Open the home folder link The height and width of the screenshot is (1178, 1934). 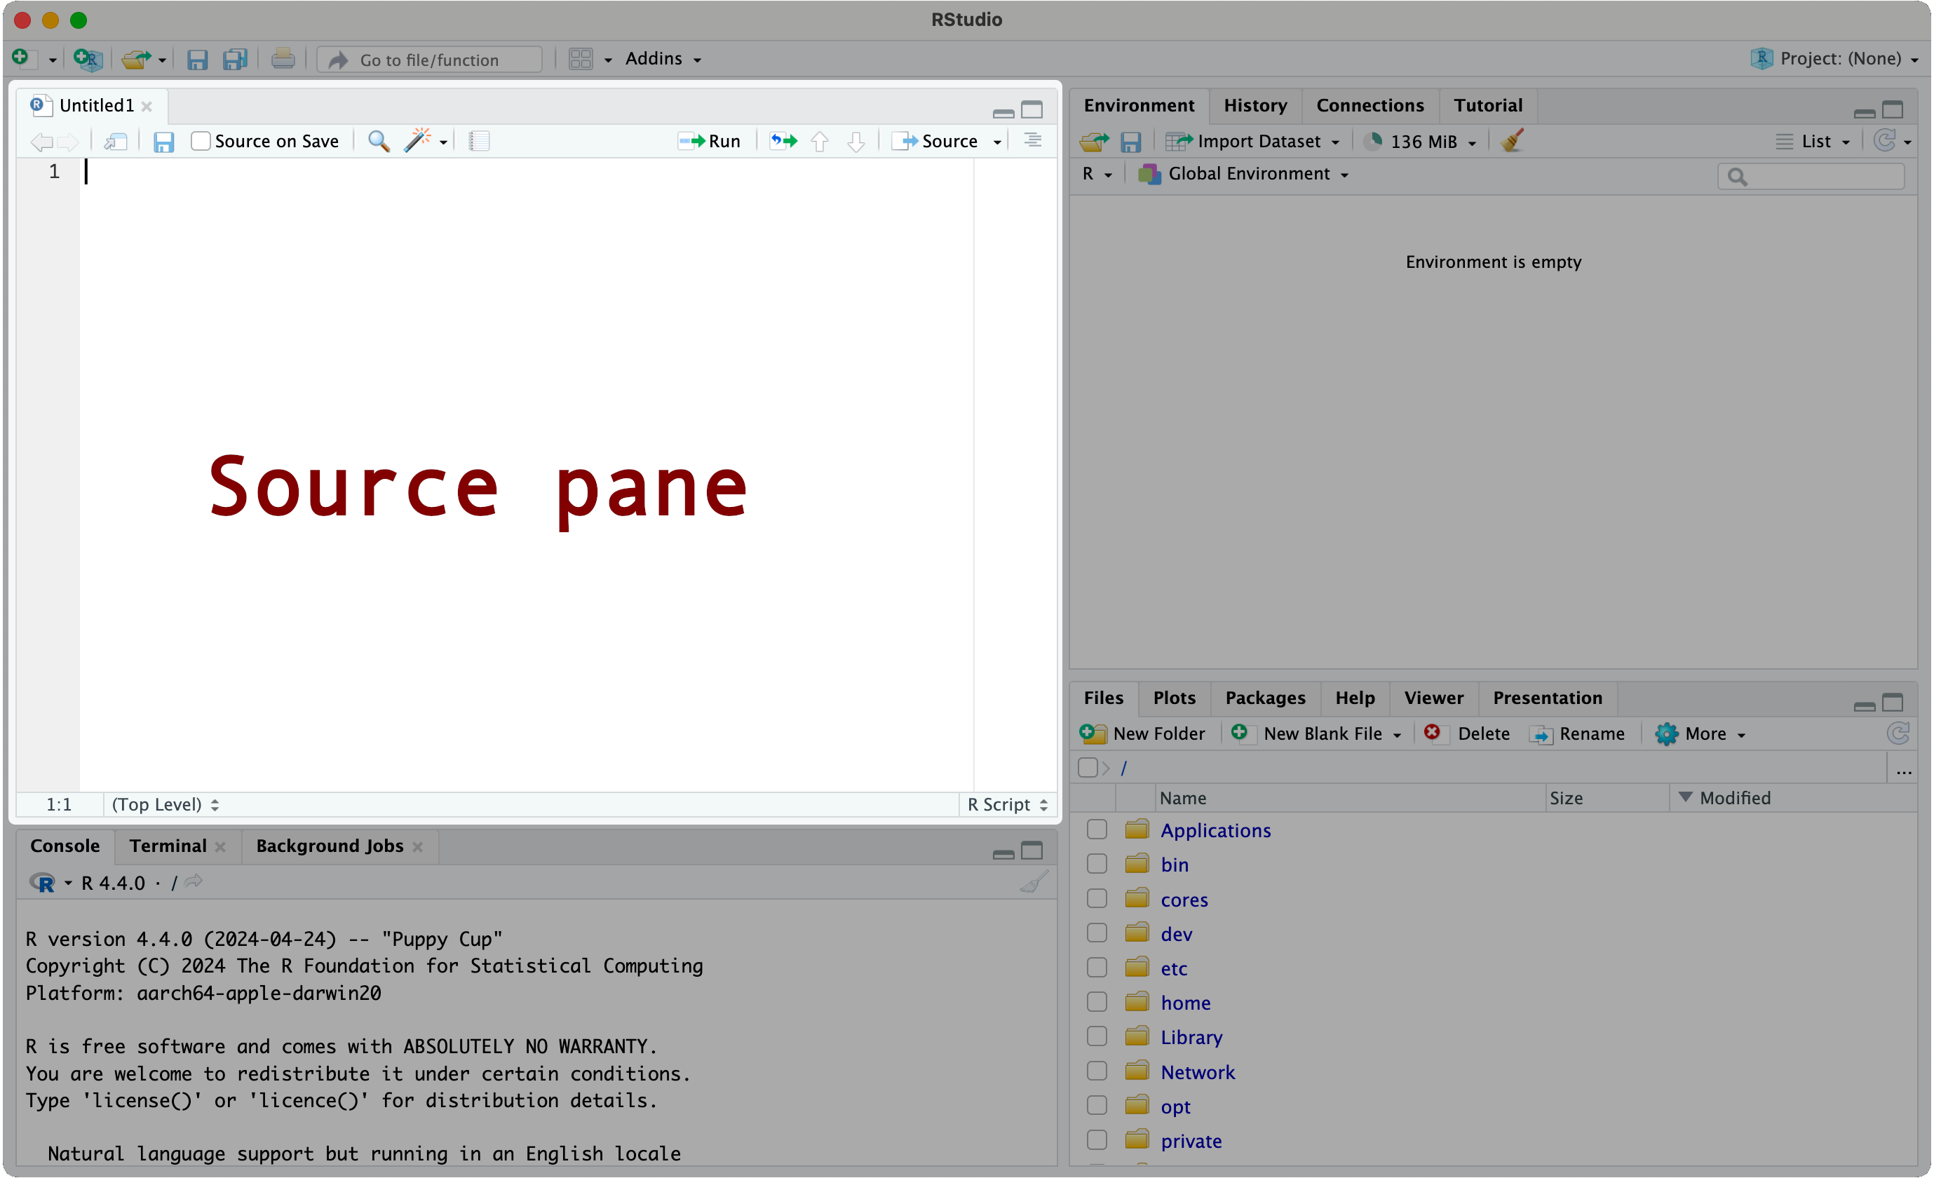tap(1184, 1002)
